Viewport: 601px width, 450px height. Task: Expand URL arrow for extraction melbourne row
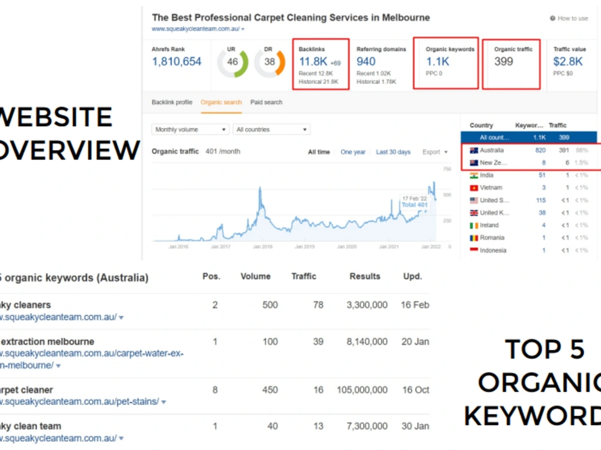pyautogui.click(x=58, y=366)
